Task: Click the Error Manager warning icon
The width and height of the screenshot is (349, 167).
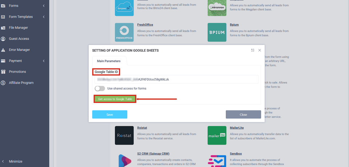Action: pyautogui.click(x=3, y=50)
